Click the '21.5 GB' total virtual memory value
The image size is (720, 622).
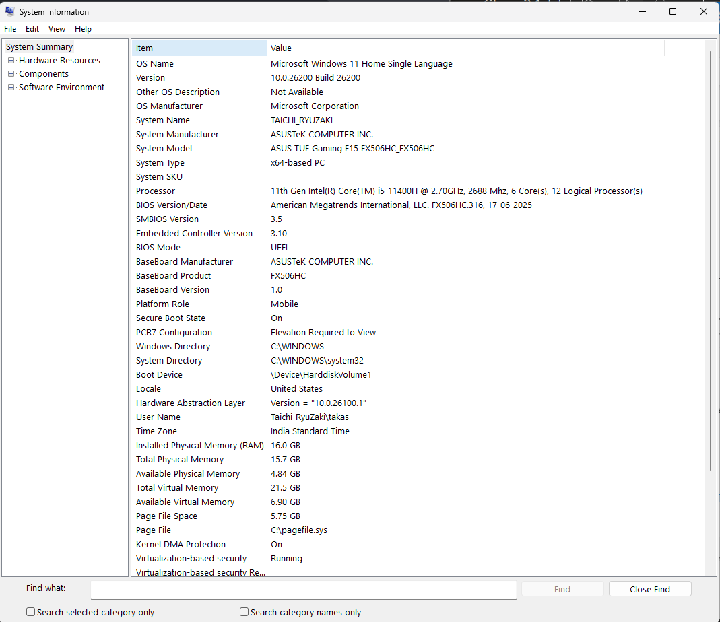(x=285, y=488)
